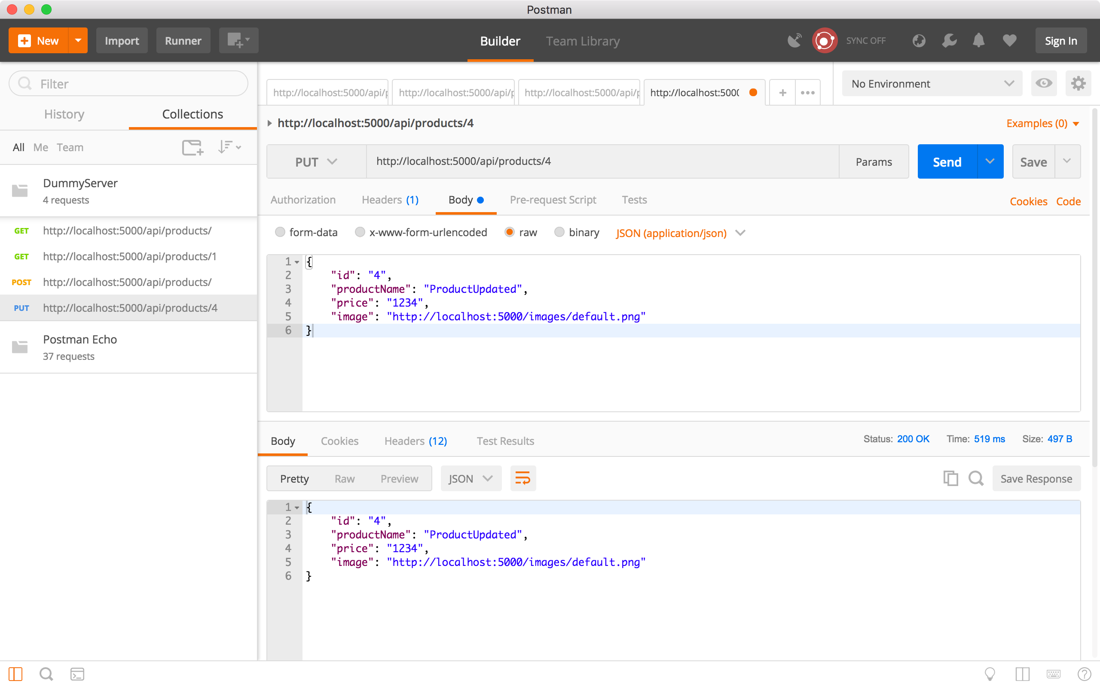Click the blue Send button
This screenshot has height=687, width=1100.
point(947,161)
